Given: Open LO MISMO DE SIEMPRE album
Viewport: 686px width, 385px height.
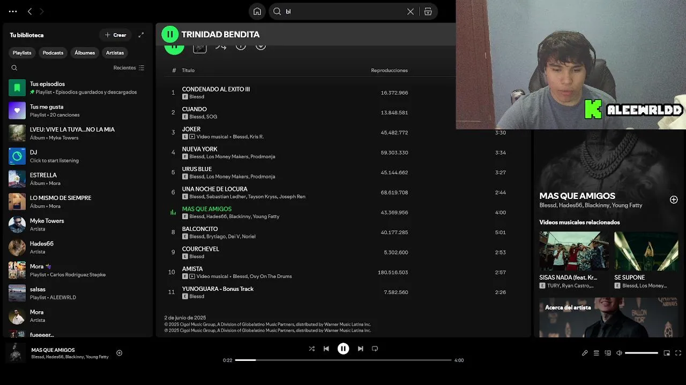Looking at the screenshot, I should [x=78, y=202].
